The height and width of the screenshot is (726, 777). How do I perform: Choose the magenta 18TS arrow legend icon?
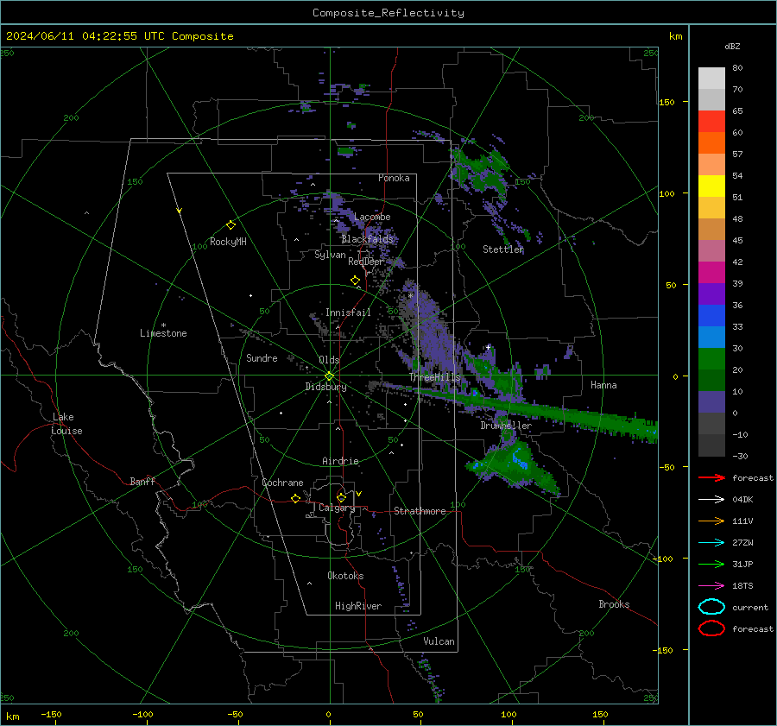711,586
